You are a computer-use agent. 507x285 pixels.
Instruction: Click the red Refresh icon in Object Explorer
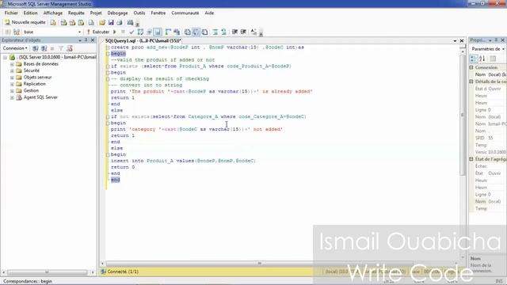tap(69, 48)
